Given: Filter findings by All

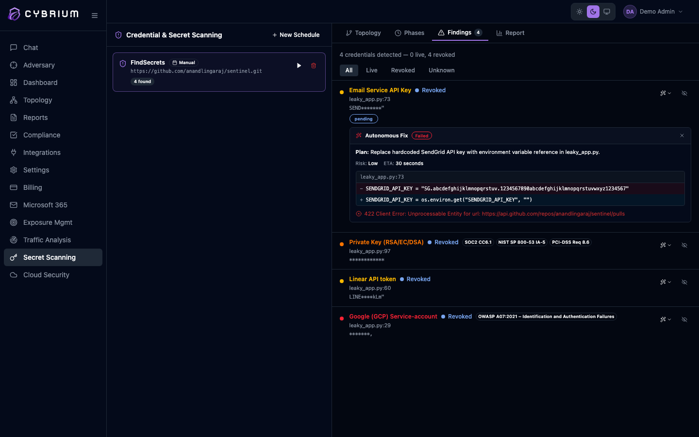Looking at the screenshot, I should click(349, 70).
